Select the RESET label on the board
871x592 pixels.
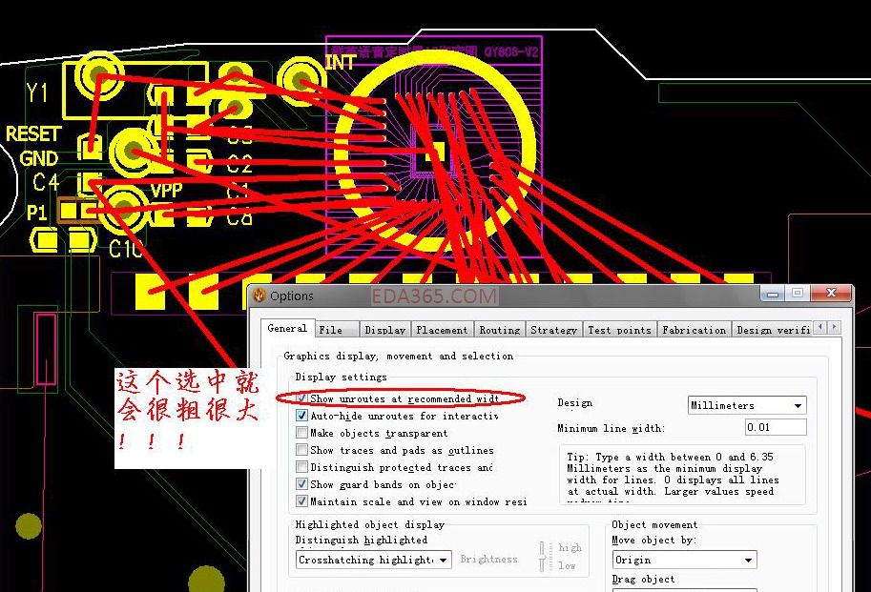click(x=33, y=134)
